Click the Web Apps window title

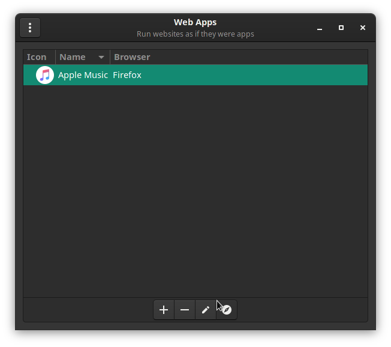coord(195,22)
